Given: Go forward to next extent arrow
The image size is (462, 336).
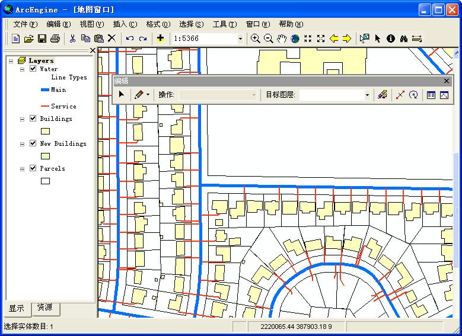Looking at the screenshot, I should tap(347, 39).
